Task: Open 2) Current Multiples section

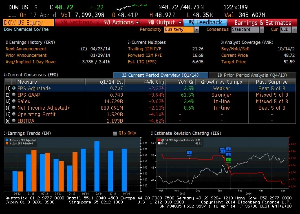Action: click(147, 42)
